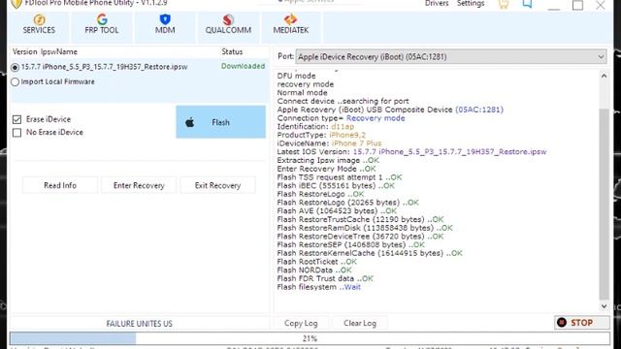The width and height of the screenshot is (621, 349).
Task: Click the Enter Recovery button
Action: (x=139, y=185)
